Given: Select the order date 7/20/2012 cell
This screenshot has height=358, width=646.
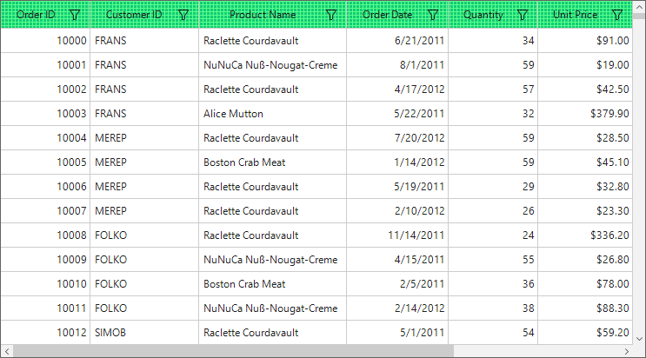Looking at the screenshot, I should coord(397,137).
